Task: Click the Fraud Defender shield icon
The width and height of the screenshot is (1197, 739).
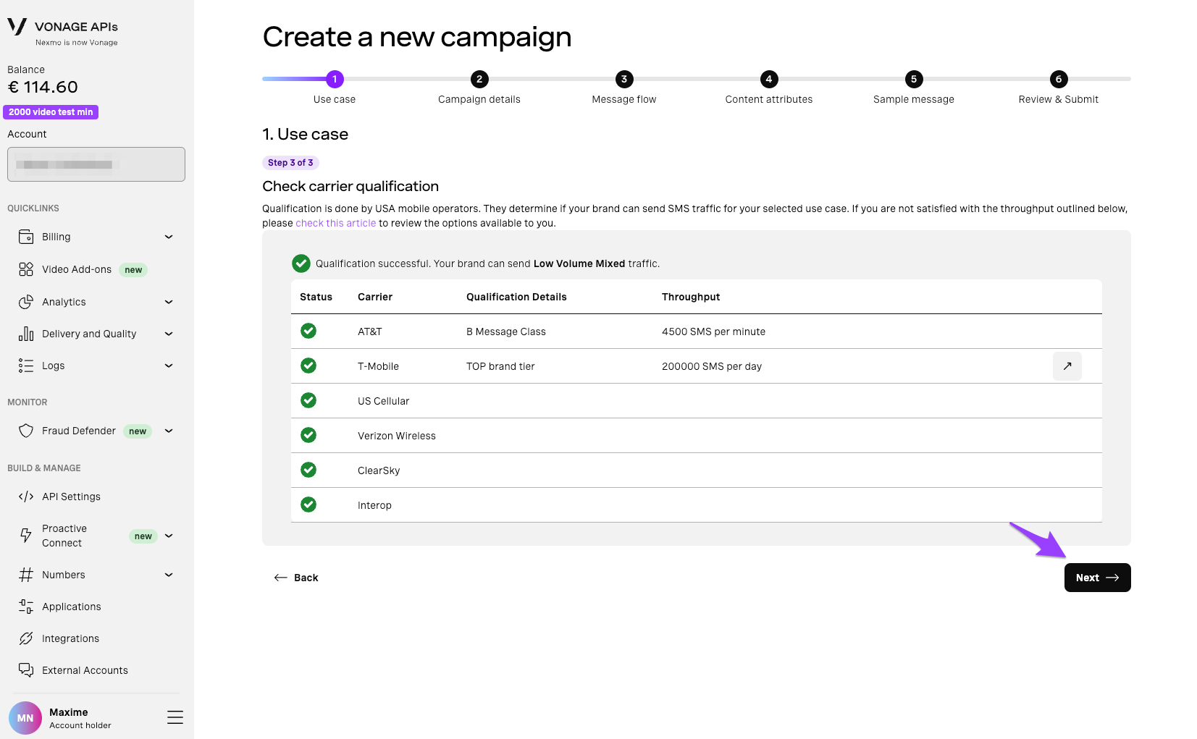Action: point(26,431)
